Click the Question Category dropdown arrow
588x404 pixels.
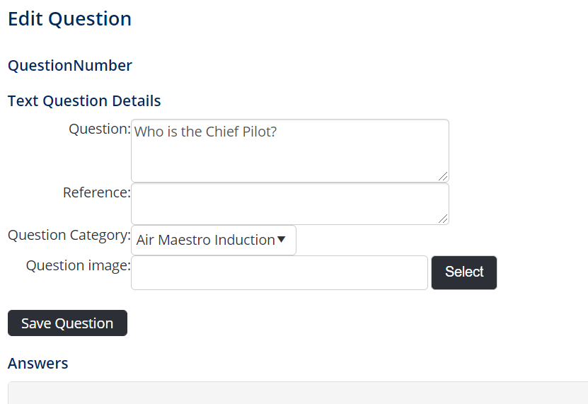tap(282, 240)
